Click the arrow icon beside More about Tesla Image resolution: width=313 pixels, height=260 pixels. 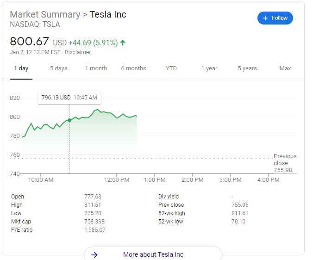94,254
